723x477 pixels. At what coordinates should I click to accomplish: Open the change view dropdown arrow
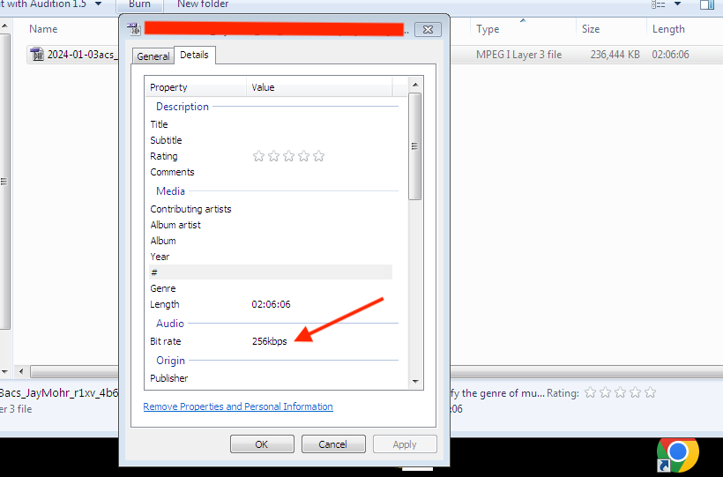(x=677, y=4)
